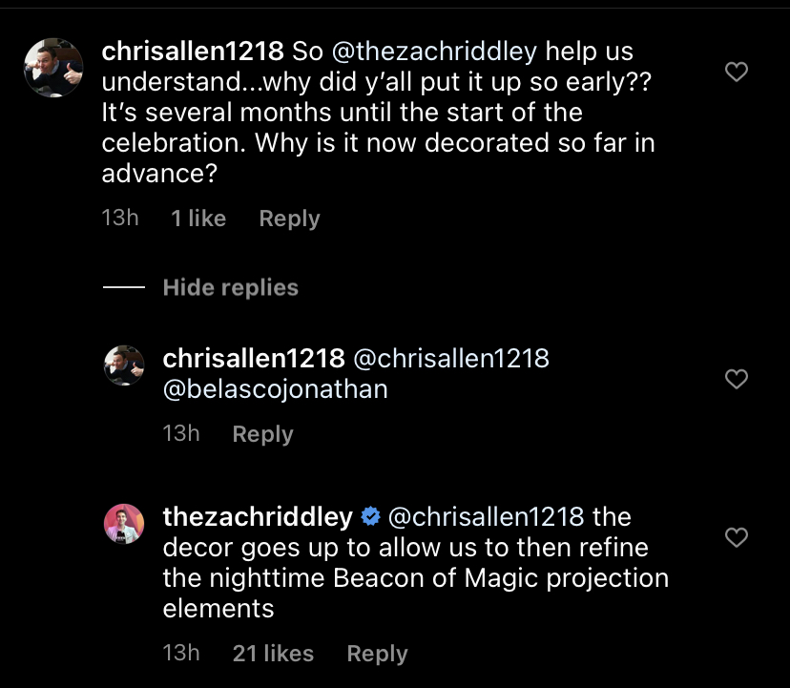Open chrisallen1218's profile picture on top comment
This screenshot has width=790, height=688.
53,68
